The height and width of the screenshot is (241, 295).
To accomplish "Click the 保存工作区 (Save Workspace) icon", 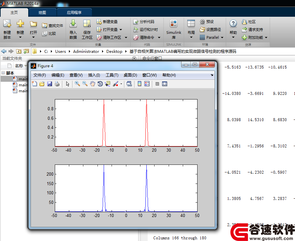I will tap(87, 24).
